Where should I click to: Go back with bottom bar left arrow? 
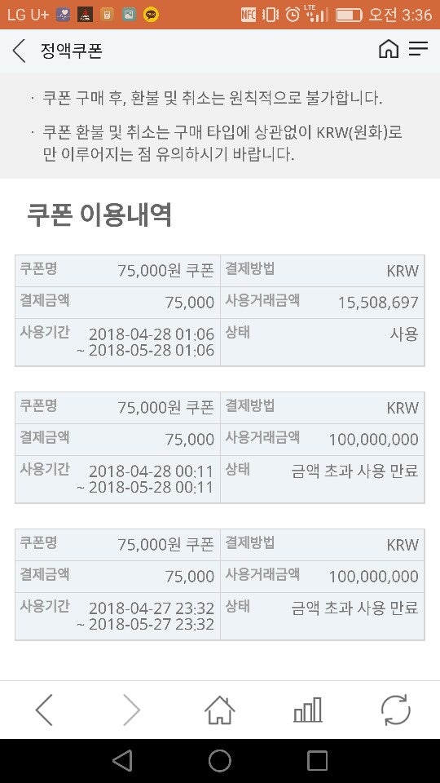(44, 710)
